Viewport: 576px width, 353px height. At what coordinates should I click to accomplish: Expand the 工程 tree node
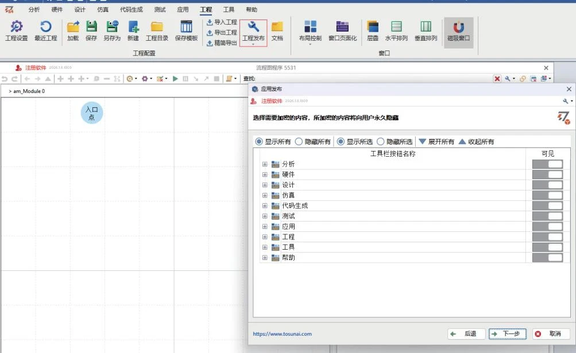click(x=265, y=237)
